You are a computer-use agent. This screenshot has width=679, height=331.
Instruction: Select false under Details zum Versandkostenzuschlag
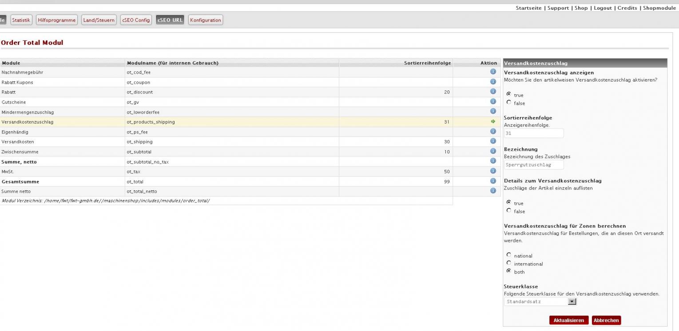coord(508,211)
